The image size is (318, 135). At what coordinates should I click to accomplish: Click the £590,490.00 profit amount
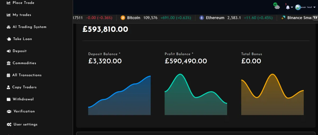pos(186,61)
